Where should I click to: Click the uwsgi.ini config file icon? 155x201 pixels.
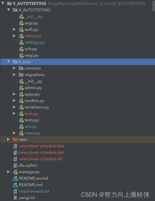(15, 198)
